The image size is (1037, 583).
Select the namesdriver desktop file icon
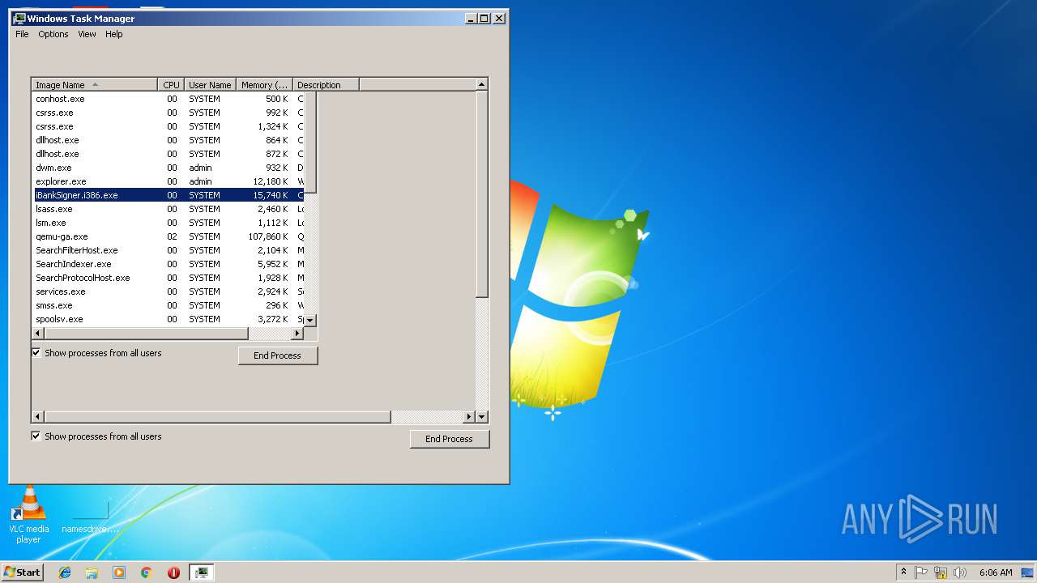[x=91, y=515]
